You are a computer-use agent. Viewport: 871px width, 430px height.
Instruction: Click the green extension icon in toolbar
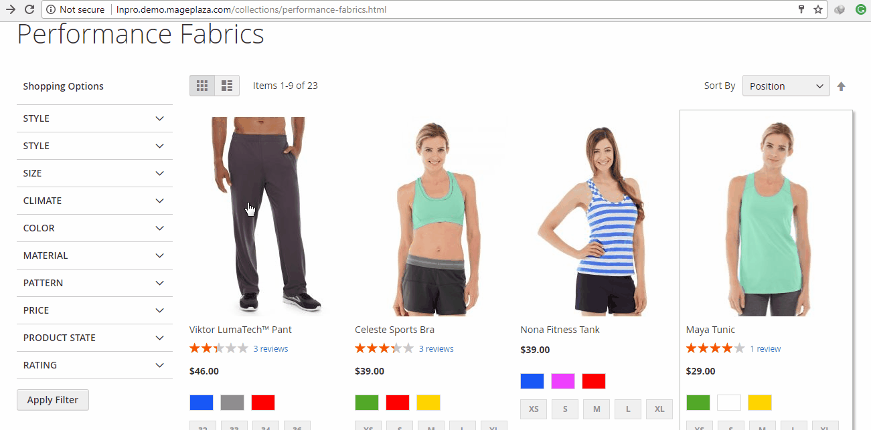[860, 9]
